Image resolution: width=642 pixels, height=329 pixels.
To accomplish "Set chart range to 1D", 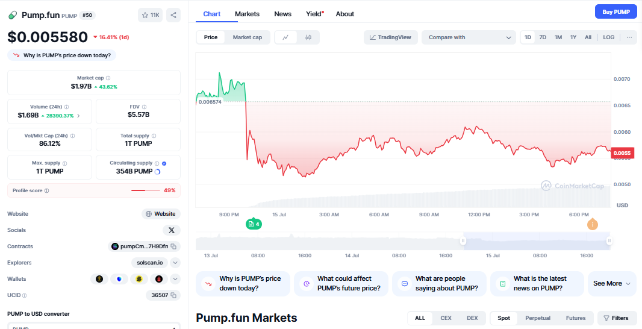I will 528,37.
